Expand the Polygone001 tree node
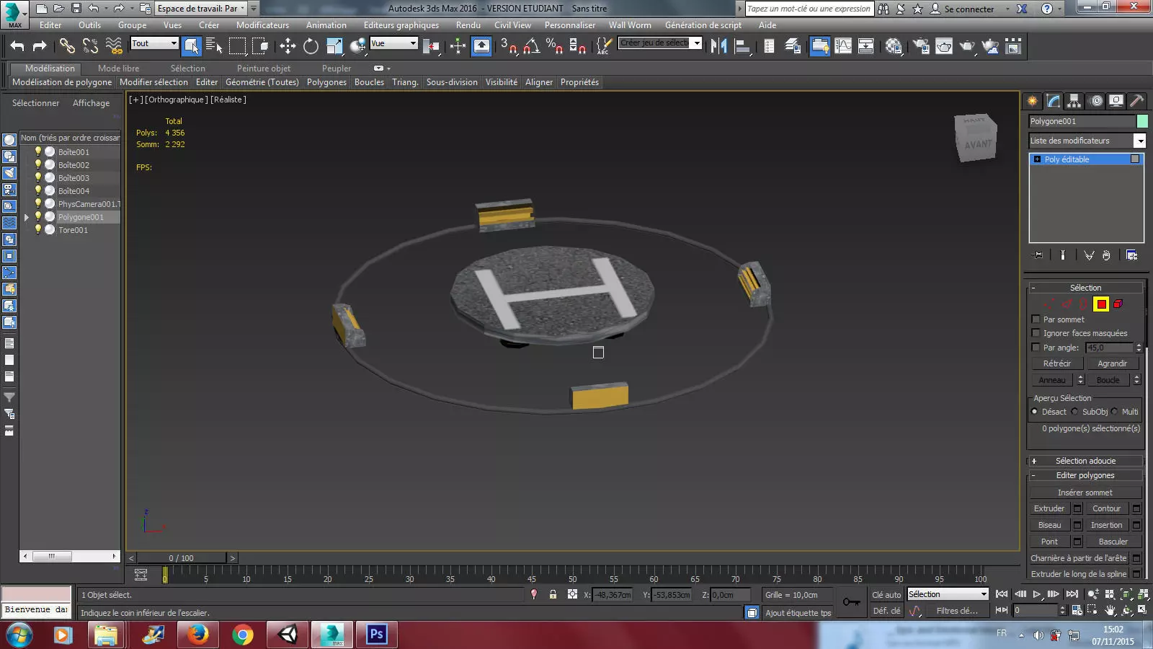The image size is (1153, 649). [x=27, y=217]
